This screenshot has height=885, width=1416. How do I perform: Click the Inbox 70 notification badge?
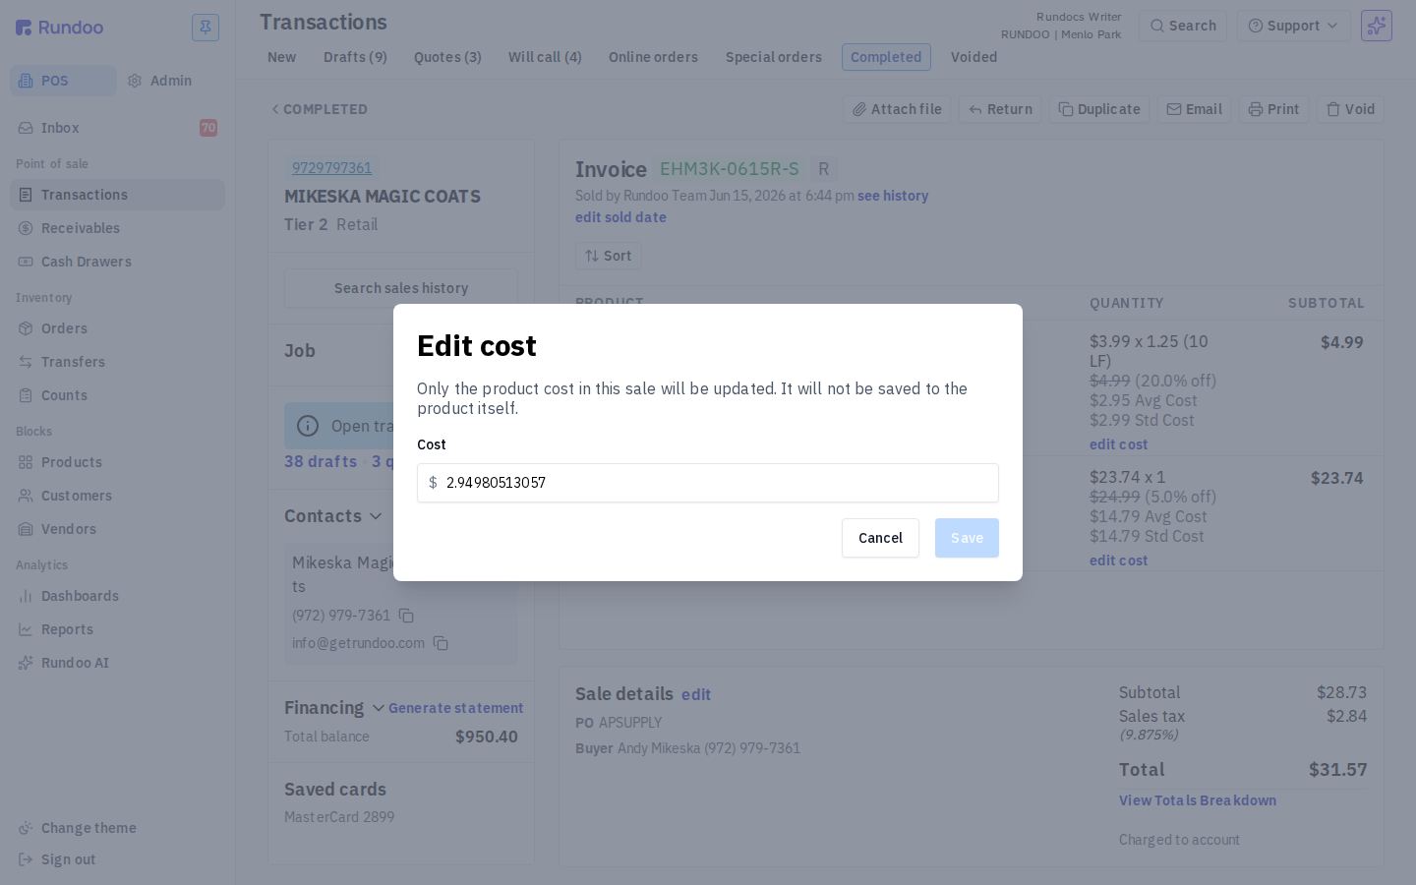pos(208,128)
